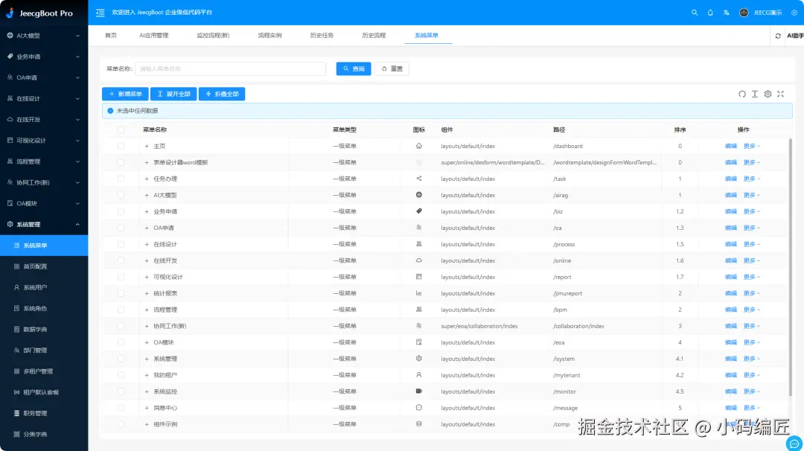Expand AI大模型 sidebar menu
This screenshot has height=451, width=804.
(x=44, y=36)
